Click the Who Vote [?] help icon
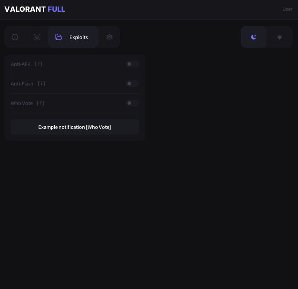298x289 pixels. click(41, 103)
